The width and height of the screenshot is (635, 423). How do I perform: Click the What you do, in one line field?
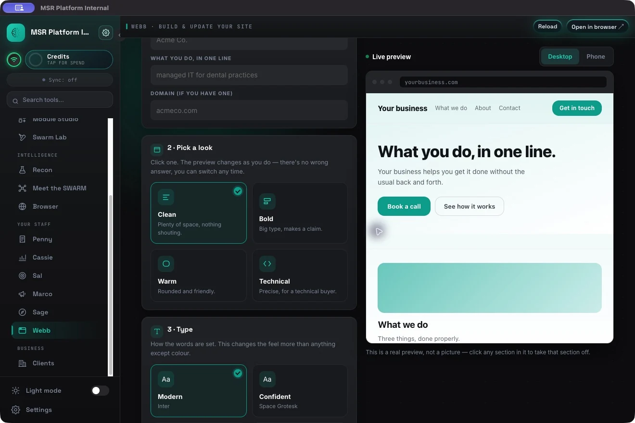[249, 75]
